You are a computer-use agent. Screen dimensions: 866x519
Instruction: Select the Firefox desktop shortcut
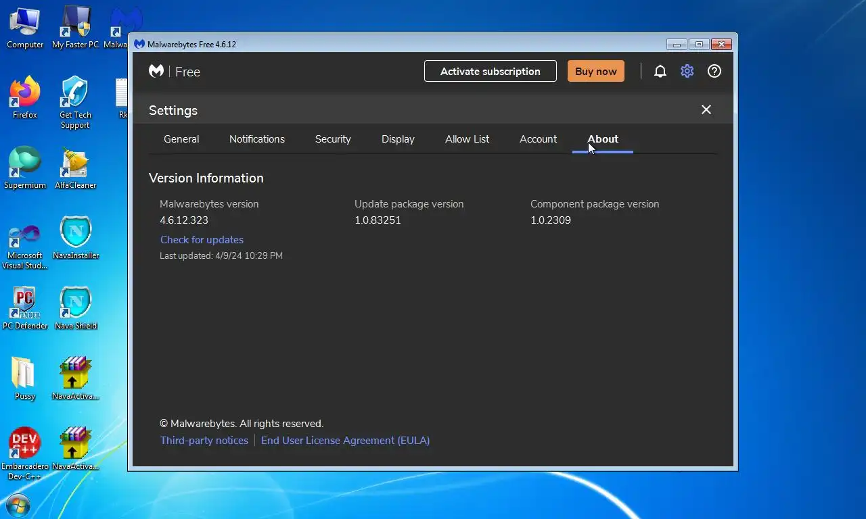[x=25, y=98]
